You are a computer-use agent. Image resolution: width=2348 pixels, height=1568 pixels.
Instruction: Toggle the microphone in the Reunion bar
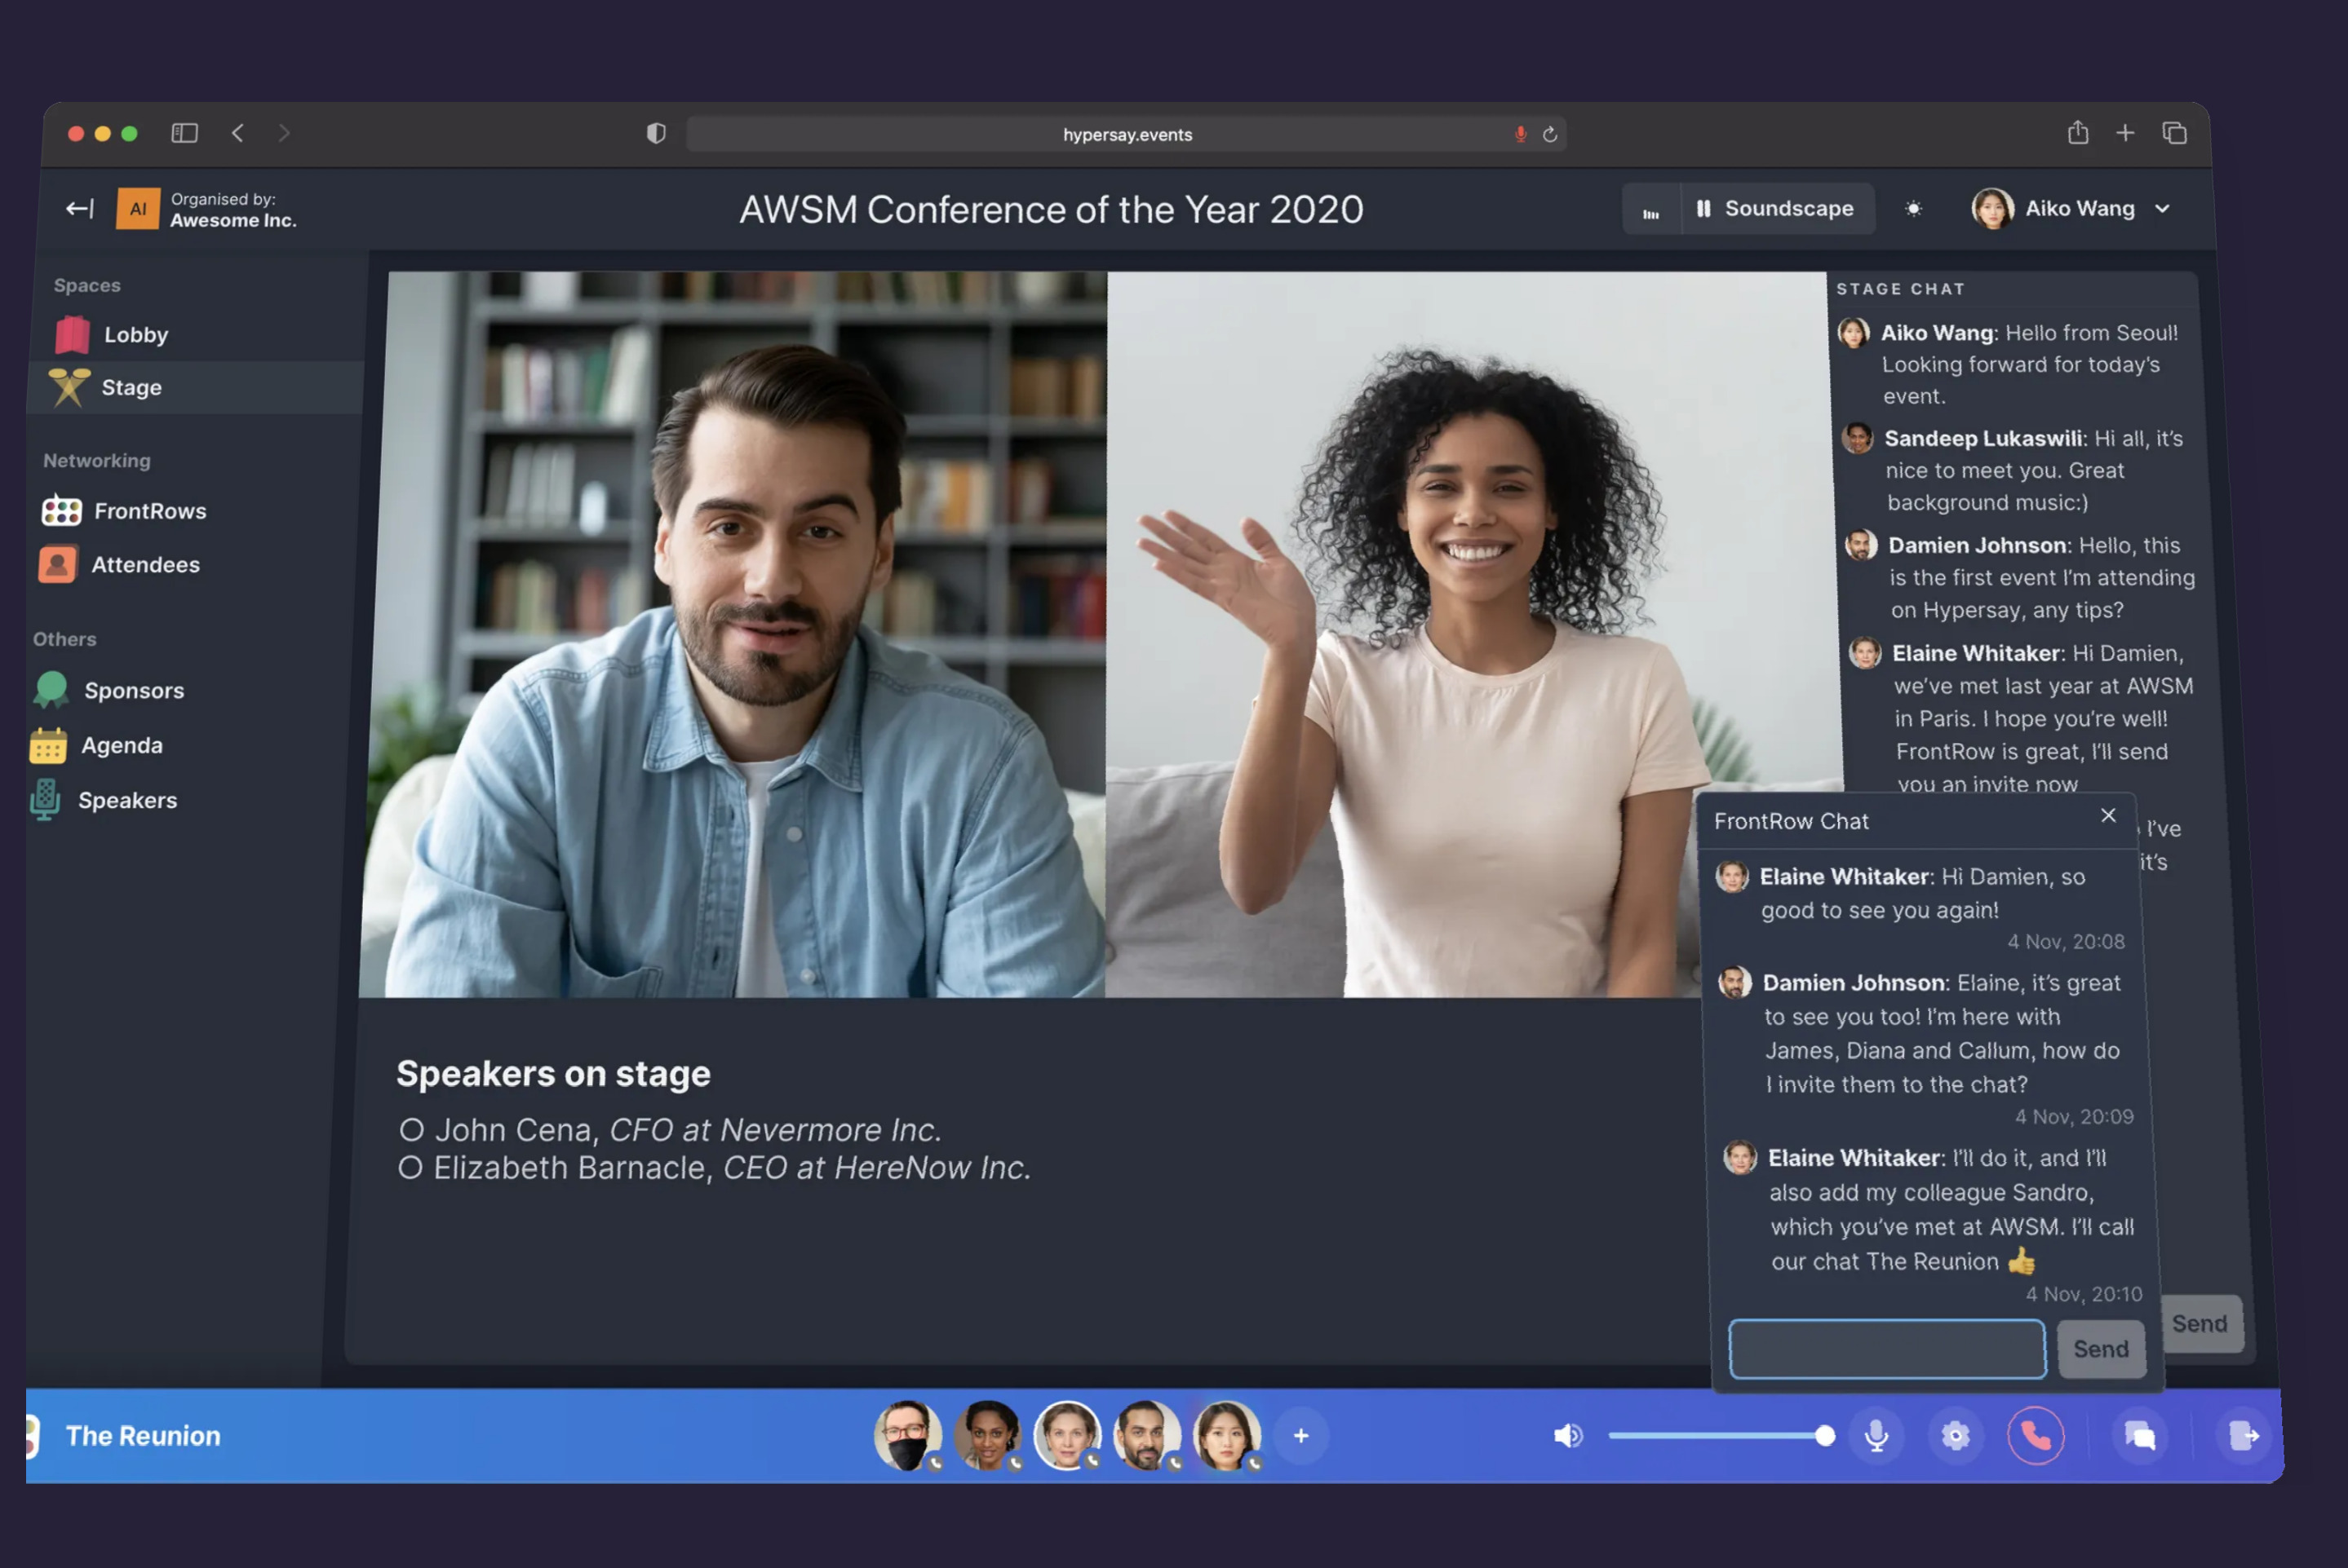click(x=1876, y=1436)
